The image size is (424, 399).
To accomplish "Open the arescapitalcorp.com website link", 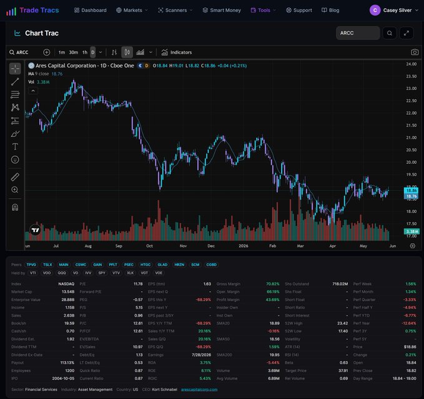I will (x=199, y=389).
